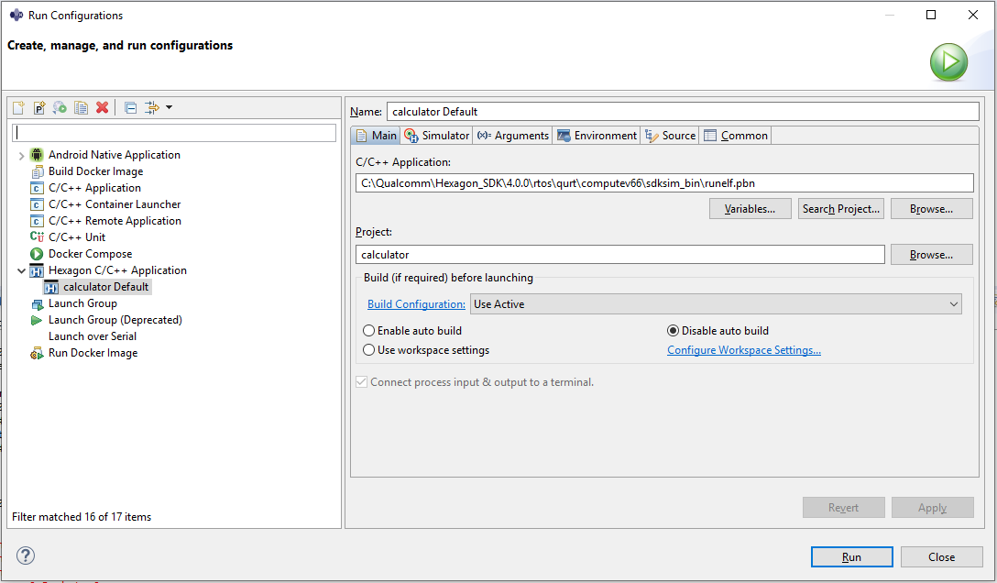Click the Close button
The width and height of the screenshot is (997, 583).
[x=942, y=557]
